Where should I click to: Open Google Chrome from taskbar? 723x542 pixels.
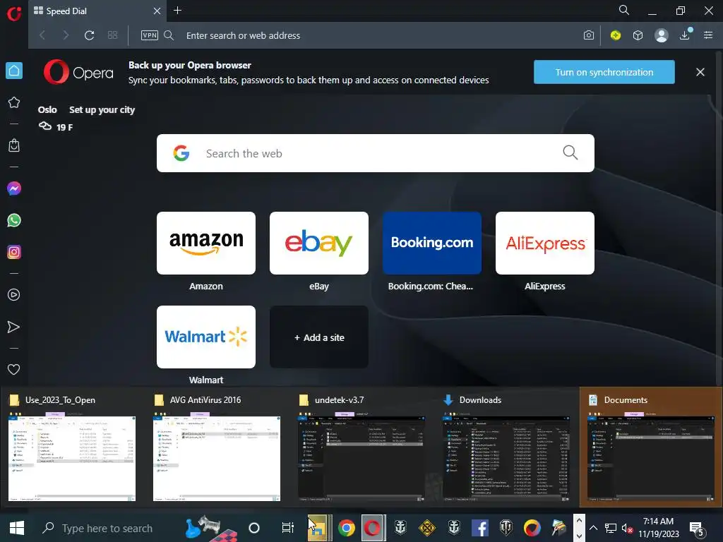tap(346, 528)
